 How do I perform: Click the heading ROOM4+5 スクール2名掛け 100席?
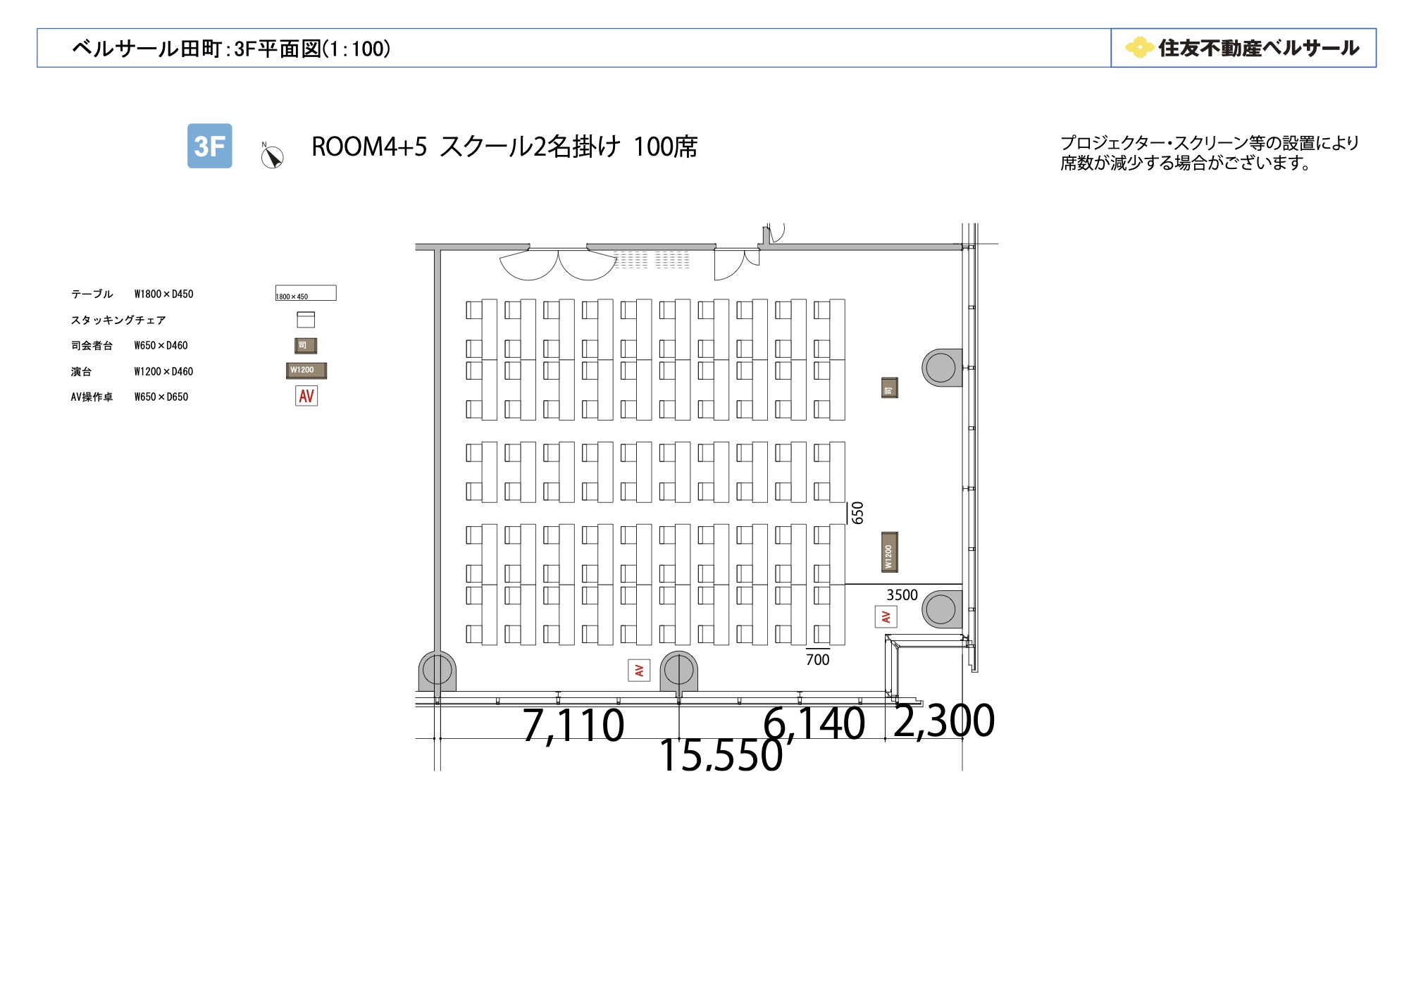(x=504, y=147)
